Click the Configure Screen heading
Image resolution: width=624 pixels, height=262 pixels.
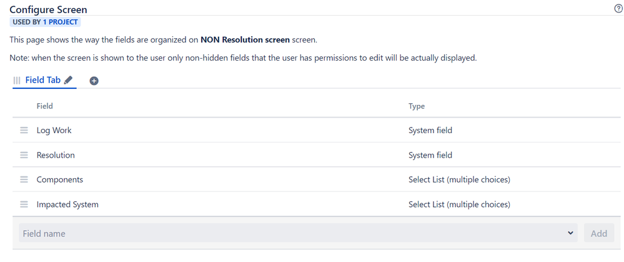pos(49,9)
